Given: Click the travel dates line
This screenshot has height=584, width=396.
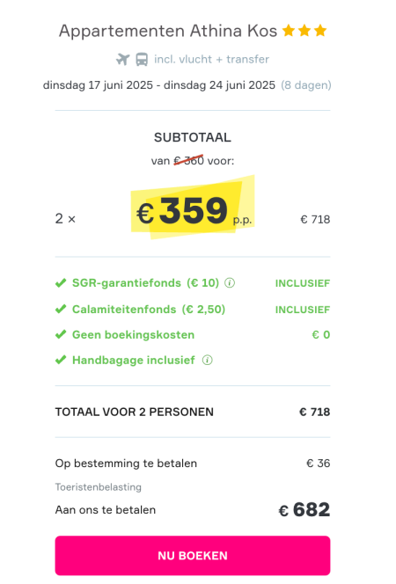Looking at the screenshot, I should click(x=187, y=85).
